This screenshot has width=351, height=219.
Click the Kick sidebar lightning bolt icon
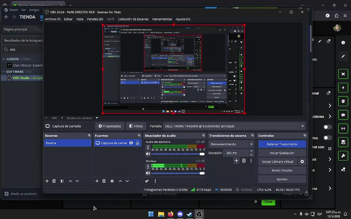[x=343, y=88]
